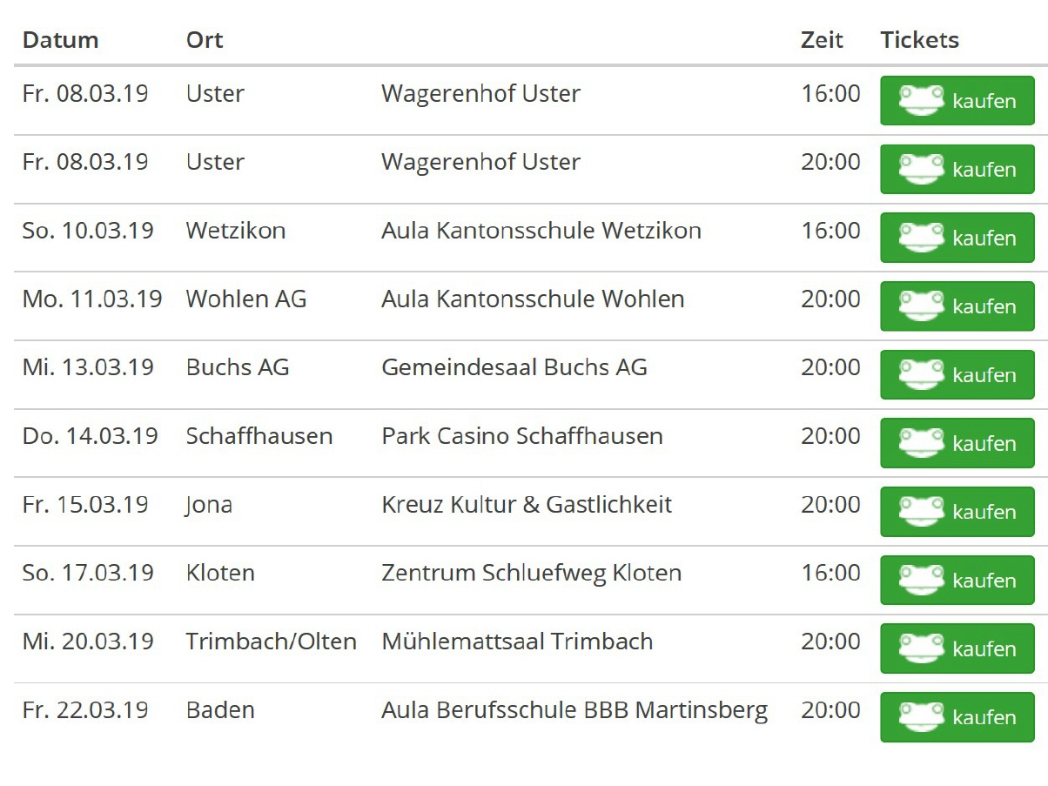Buy tickets for Trimbach/Olten on 20.03.19
The height and width of the screenshot is (786, 1048).
(x=957, y=648)
